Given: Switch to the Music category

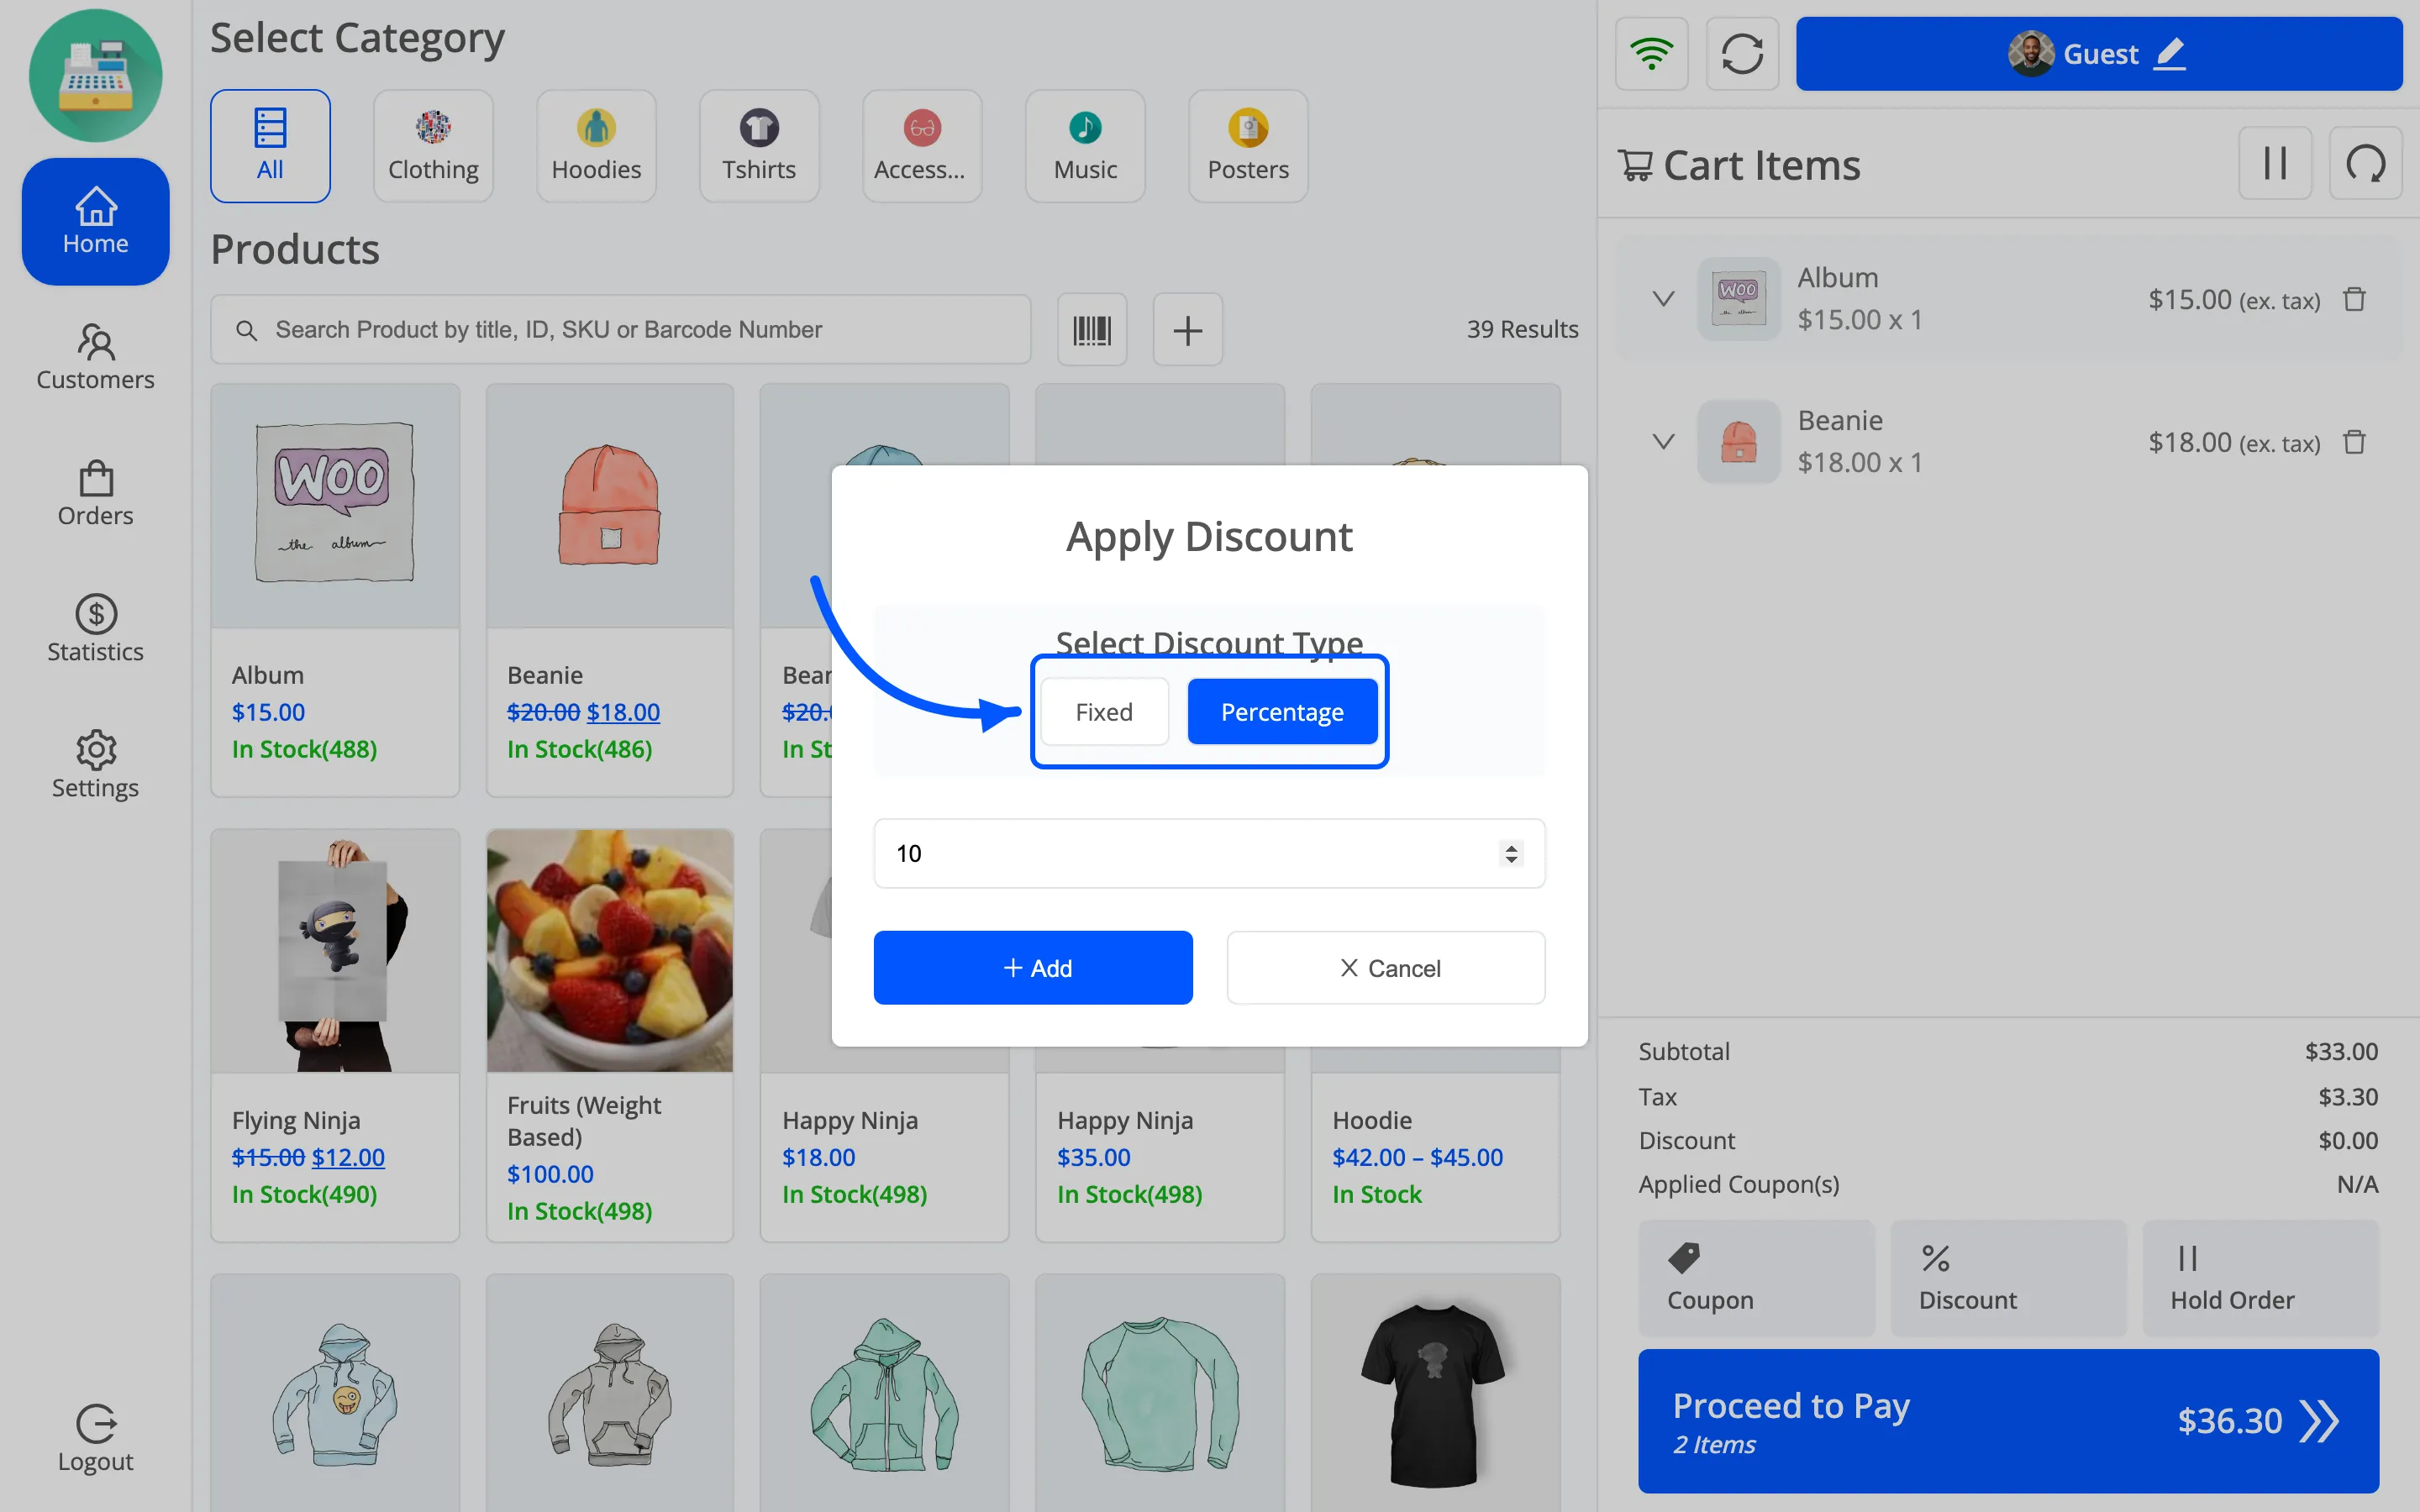Looking at the screenshot, I should (x=1085, y=146).
